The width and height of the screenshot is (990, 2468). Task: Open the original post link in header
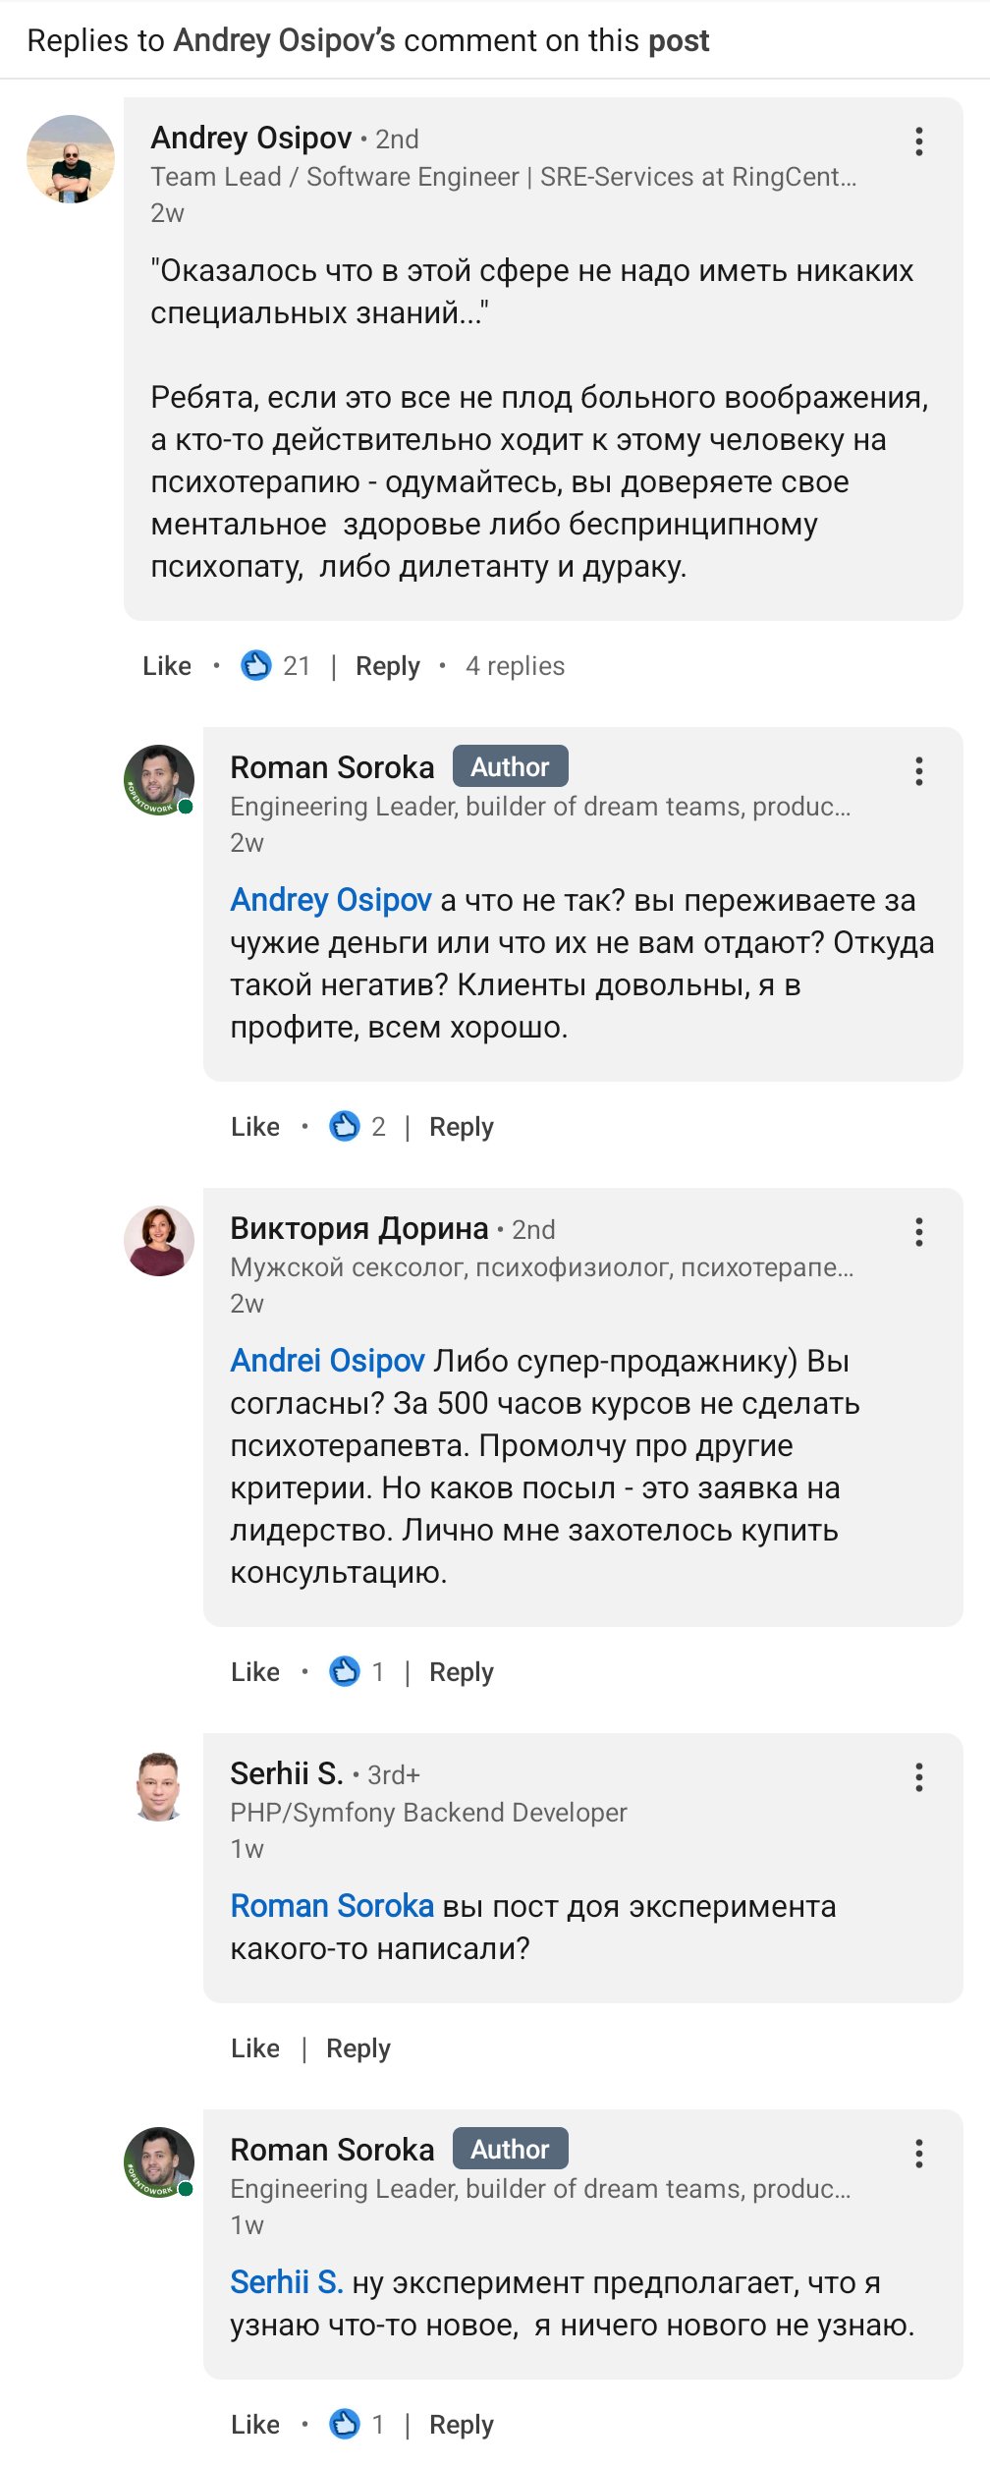pyautogui.click(x=678, y=40)
